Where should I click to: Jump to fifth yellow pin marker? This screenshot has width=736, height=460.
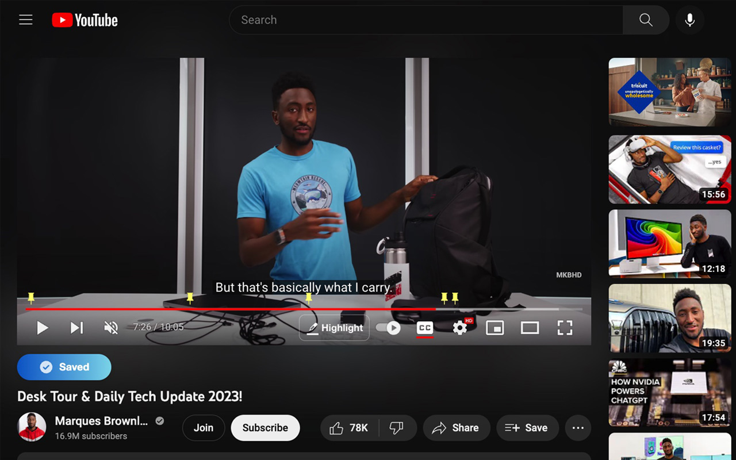(x=455, y=297)
